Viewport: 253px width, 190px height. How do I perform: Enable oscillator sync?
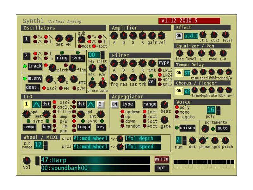(x=77, y=58)
